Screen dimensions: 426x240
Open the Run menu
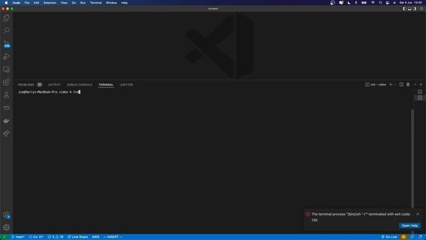click(83, 3)
